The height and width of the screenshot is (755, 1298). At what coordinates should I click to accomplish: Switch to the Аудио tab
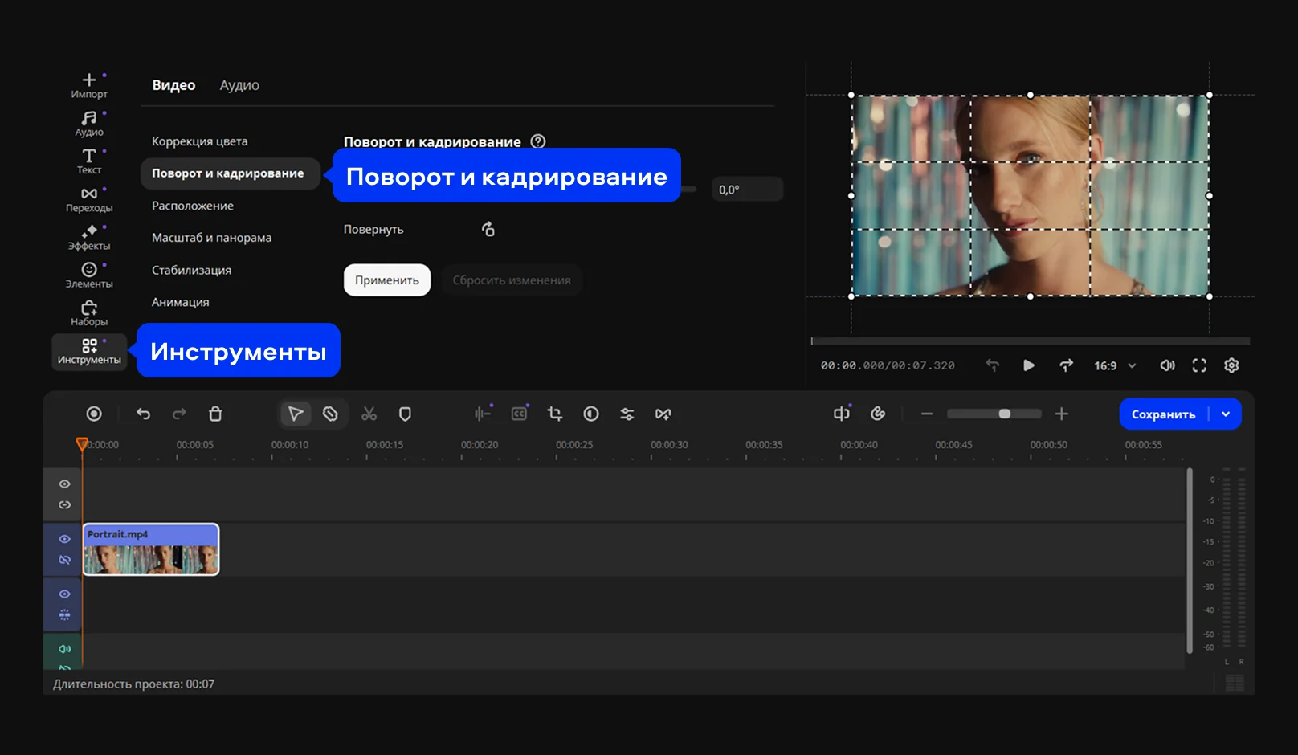[x=239, y=85]
